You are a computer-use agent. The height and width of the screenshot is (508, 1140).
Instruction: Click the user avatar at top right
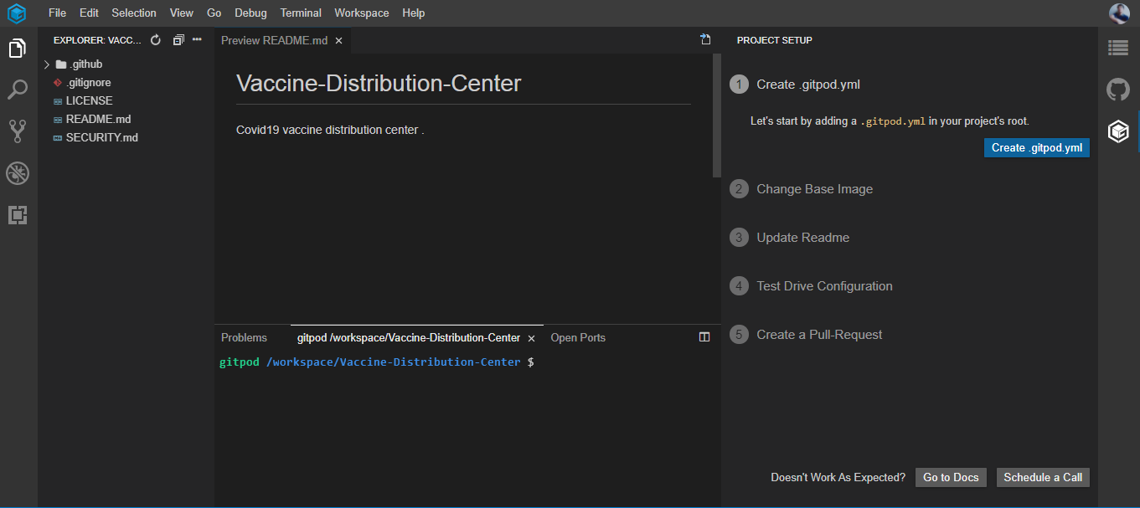point(1119,13)
